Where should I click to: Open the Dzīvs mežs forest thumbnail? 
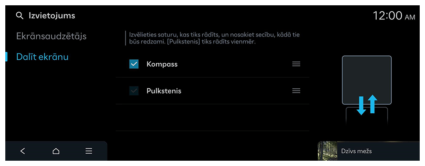[x=328, y=151]
